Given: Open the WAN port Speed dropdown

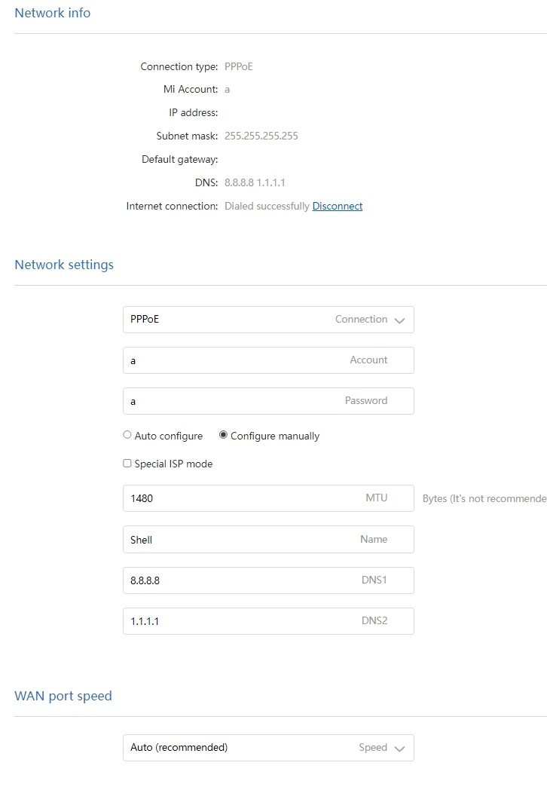Looking at the screenshot, I should pos(267,747).
